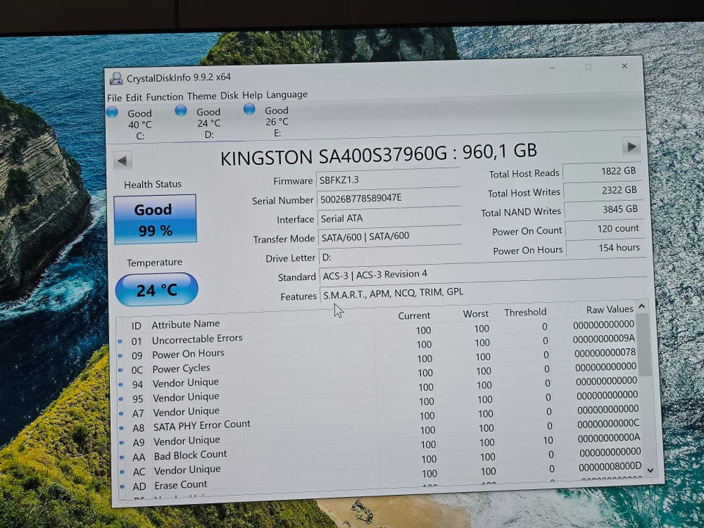Select the Uncorrectable Errors attribute row
Viewport: 704px width, 528px height.
[377, 335]
